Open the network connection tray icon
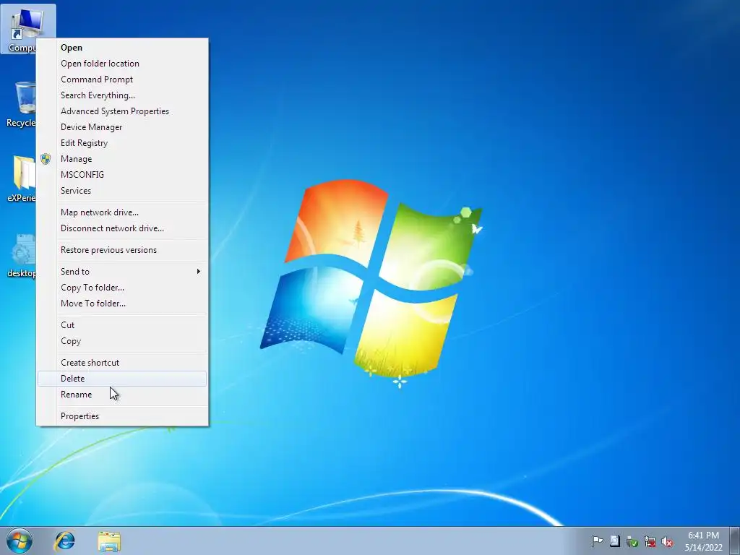This screenshot has width=740, height=555. pos(650,542)
